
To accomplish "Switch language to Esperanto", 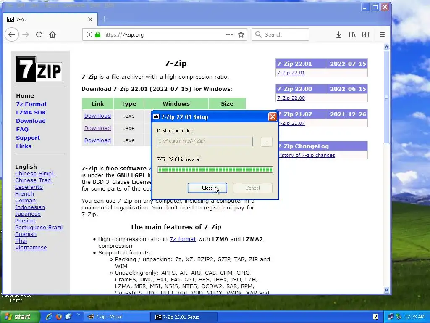I will [x=29, y=187].
